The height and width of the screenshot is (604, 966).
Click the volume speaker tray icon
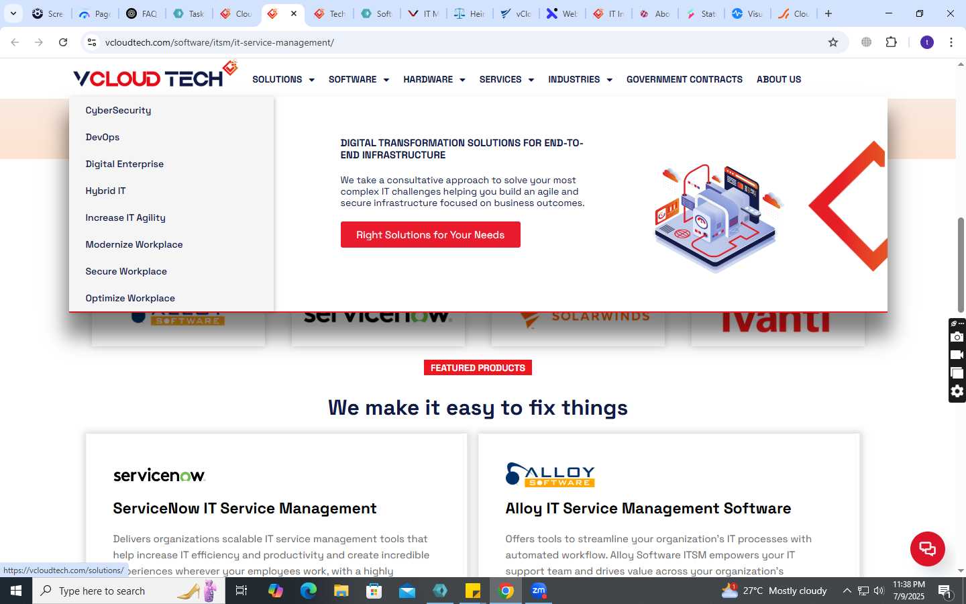[879, 591]
